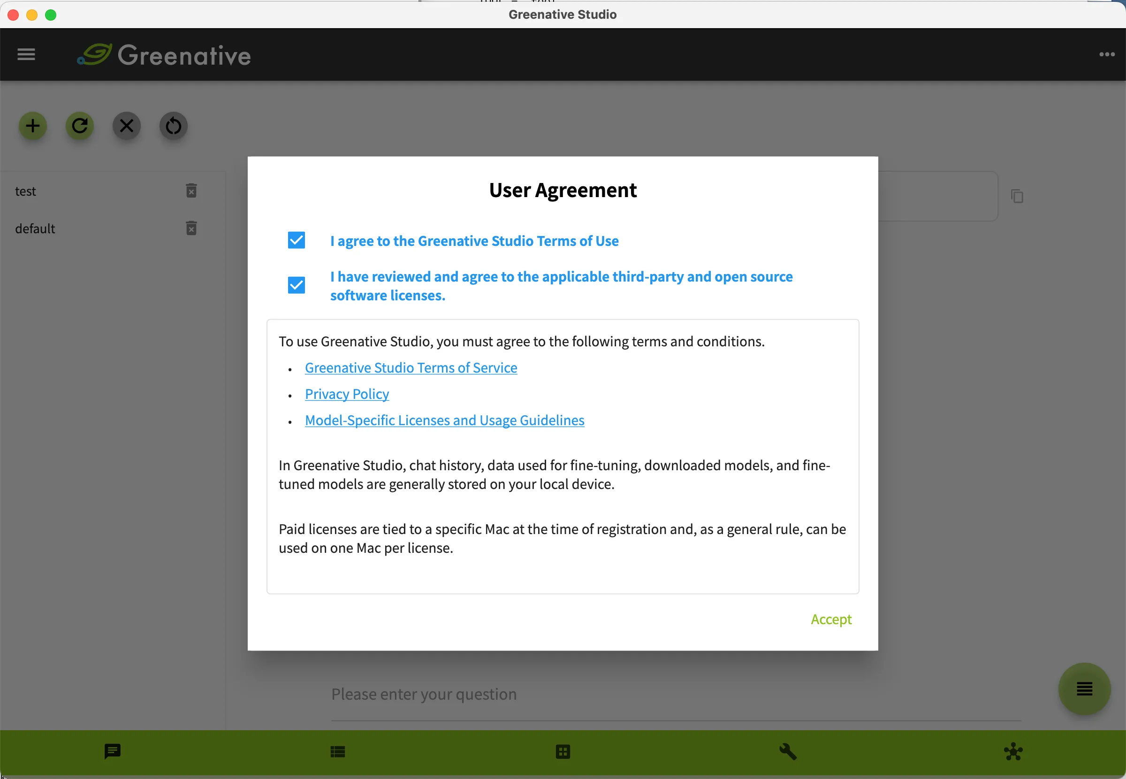Minimize the window with yellow button
The height and width of the screenshot is (779, 1126).
(x=32, y=15)
